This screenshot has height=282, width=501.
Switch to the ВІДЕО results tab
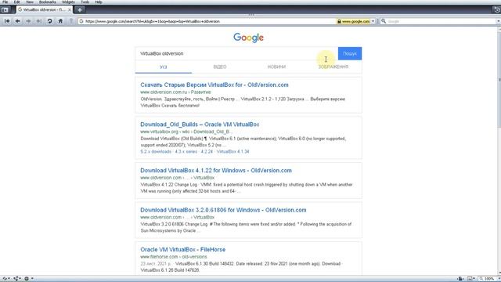[x=220, y=67]
